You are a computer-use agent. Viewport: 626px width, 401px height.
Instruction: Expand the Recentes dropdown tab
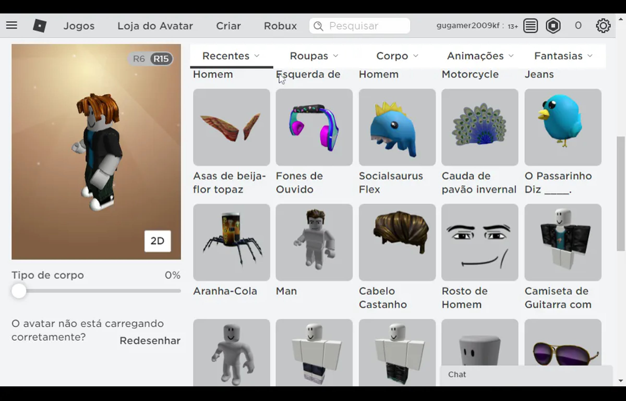click(x=231, y=56)
